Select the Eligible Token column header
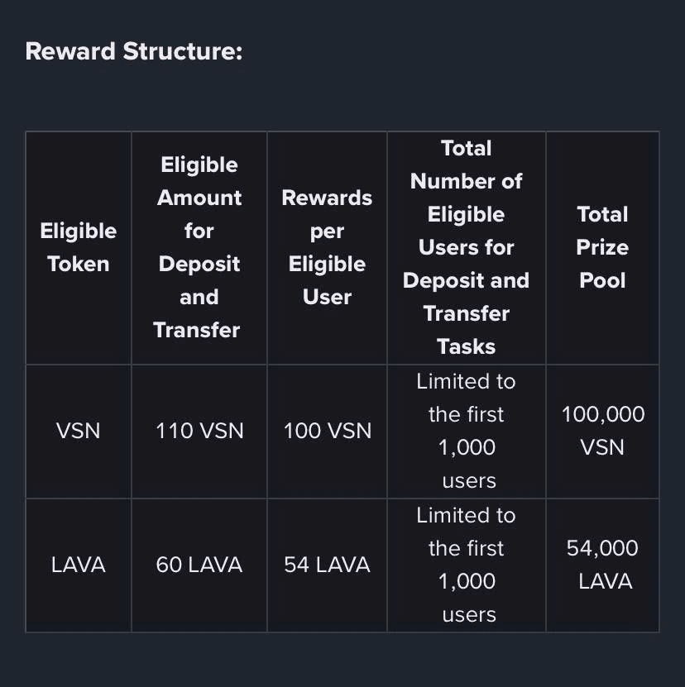Viewport: 685px width, 687px height. (x=78, y=247)
